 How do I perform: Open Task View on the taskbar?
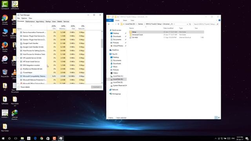16,138
